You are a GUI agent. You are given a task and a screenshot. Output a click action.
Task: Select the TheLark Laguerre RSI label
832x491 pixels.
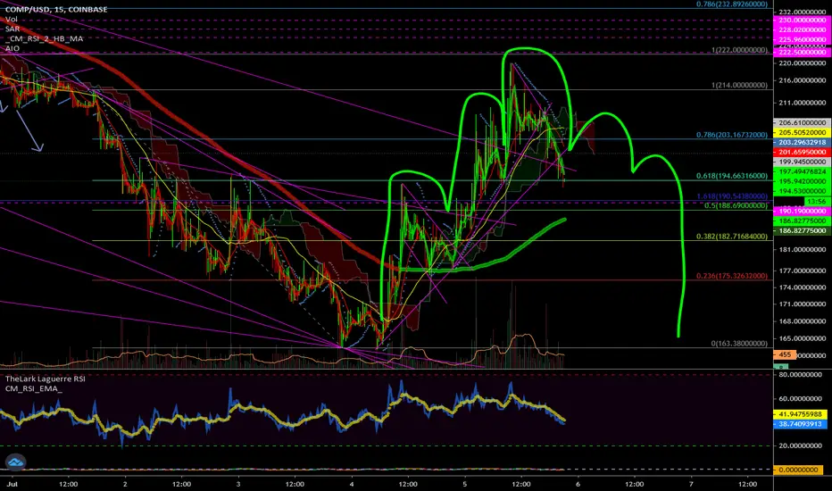[46, 379]
